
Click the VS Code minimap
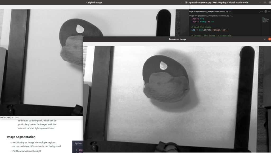coord(266,19)
